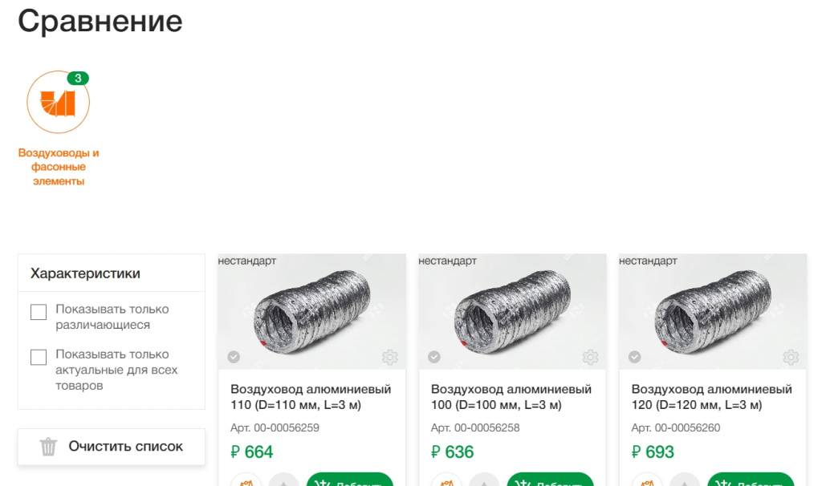Toggle Показывать только актуальные для всех товаров checkbox

point(39,357)
